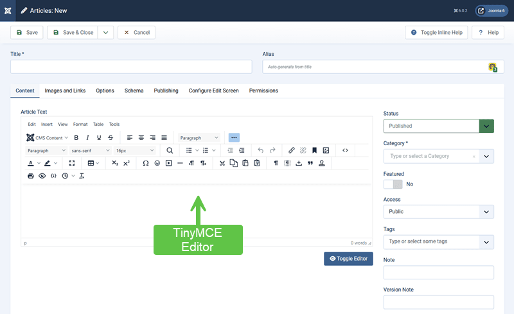This screenshot has height=314, width=514.
Task: Increase indent
Action: (x=242, y=150)
